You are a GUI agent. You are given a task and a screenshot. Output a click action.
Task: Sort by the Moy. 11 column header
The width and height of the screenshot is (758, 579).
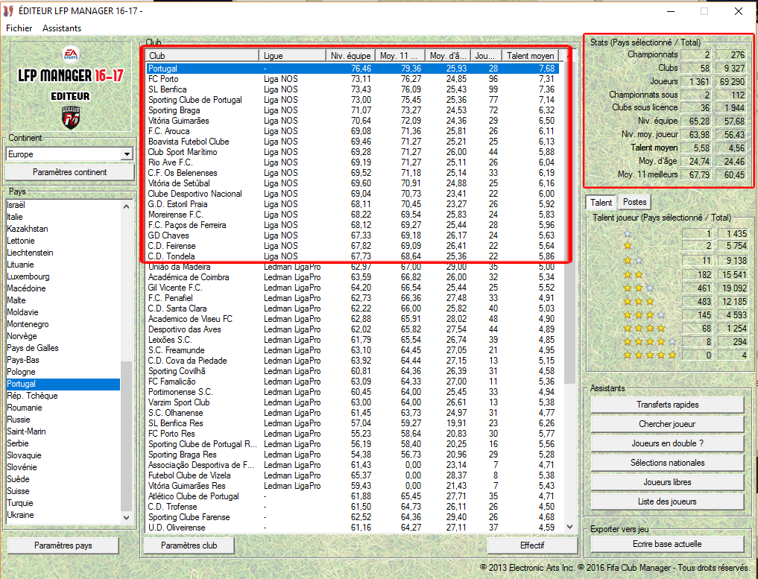tap(400, 56)
